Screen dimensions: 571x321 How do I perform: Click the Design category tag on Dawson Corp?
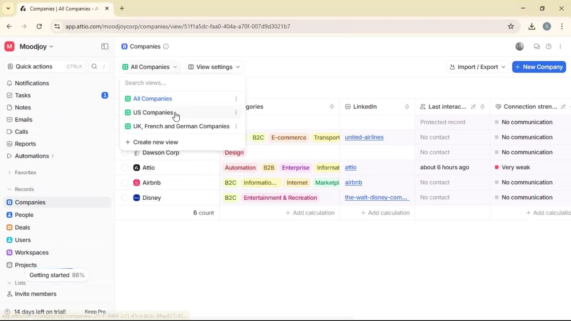(x=234, y=153)
